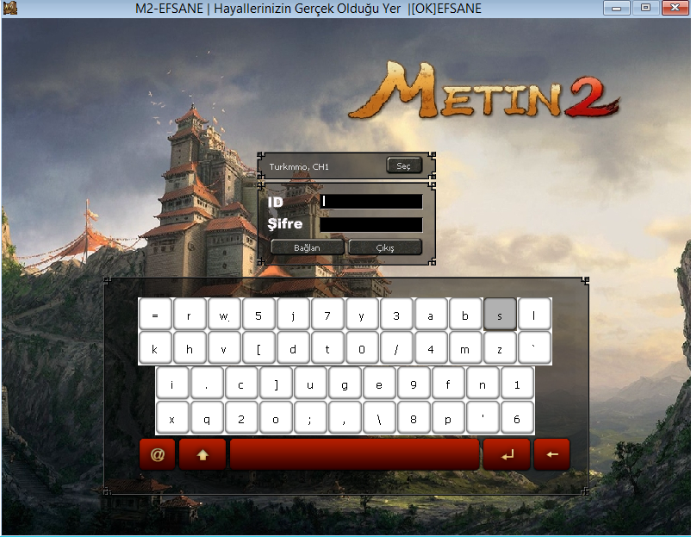Image resolution: width=691 pixels, height=537 pixels.
Task: Tap the '2' key
Action: coord(241,418)
